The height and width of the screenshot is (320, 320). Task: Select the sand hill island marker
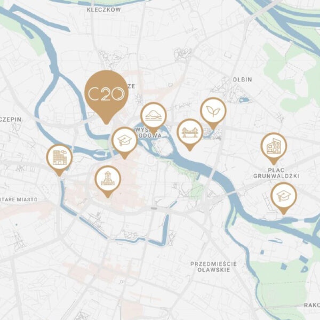coord(154,117)
